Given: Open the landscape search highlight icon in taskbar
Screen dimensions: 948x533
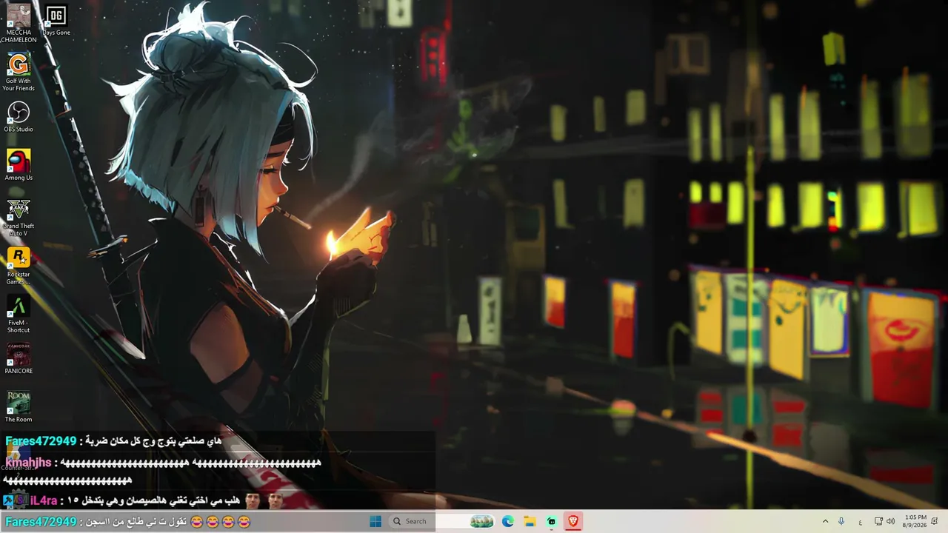Looking at the screenshot, I should [482, 521].
